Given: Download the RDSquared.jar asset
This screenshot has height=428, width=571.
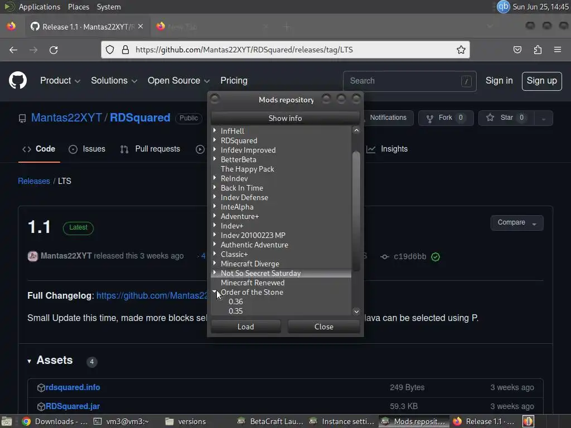Looking at the screenshot, I should click(73, 406).
